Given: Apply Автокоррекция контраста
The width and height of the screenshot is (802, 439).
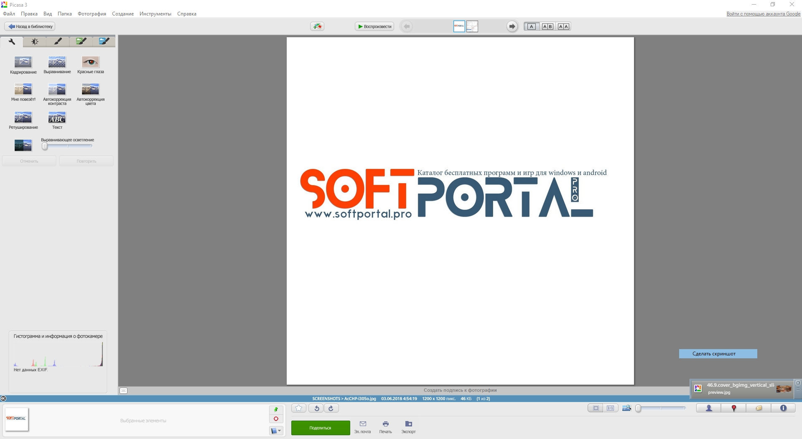Looking at the screenshot, I should coord(57,89).
